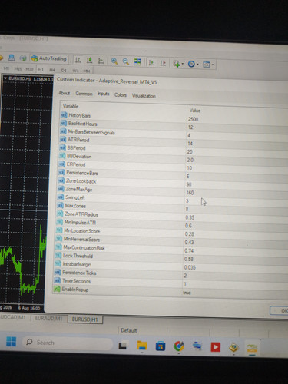The width and height of the screenshot is (288, 384).
Task: Select M30 timeframe
Action: (x=29, y=69)
